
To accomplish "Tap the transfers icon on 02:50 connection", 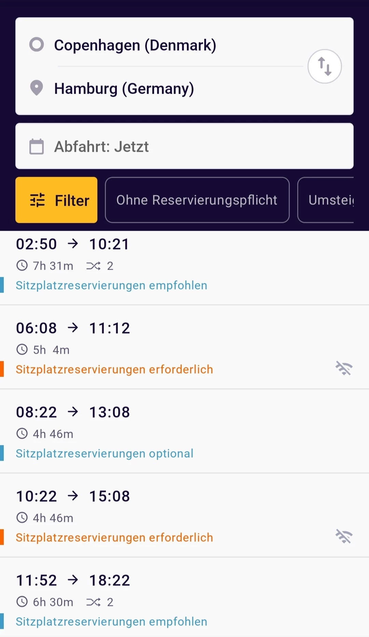I will [x=93, y=266].
